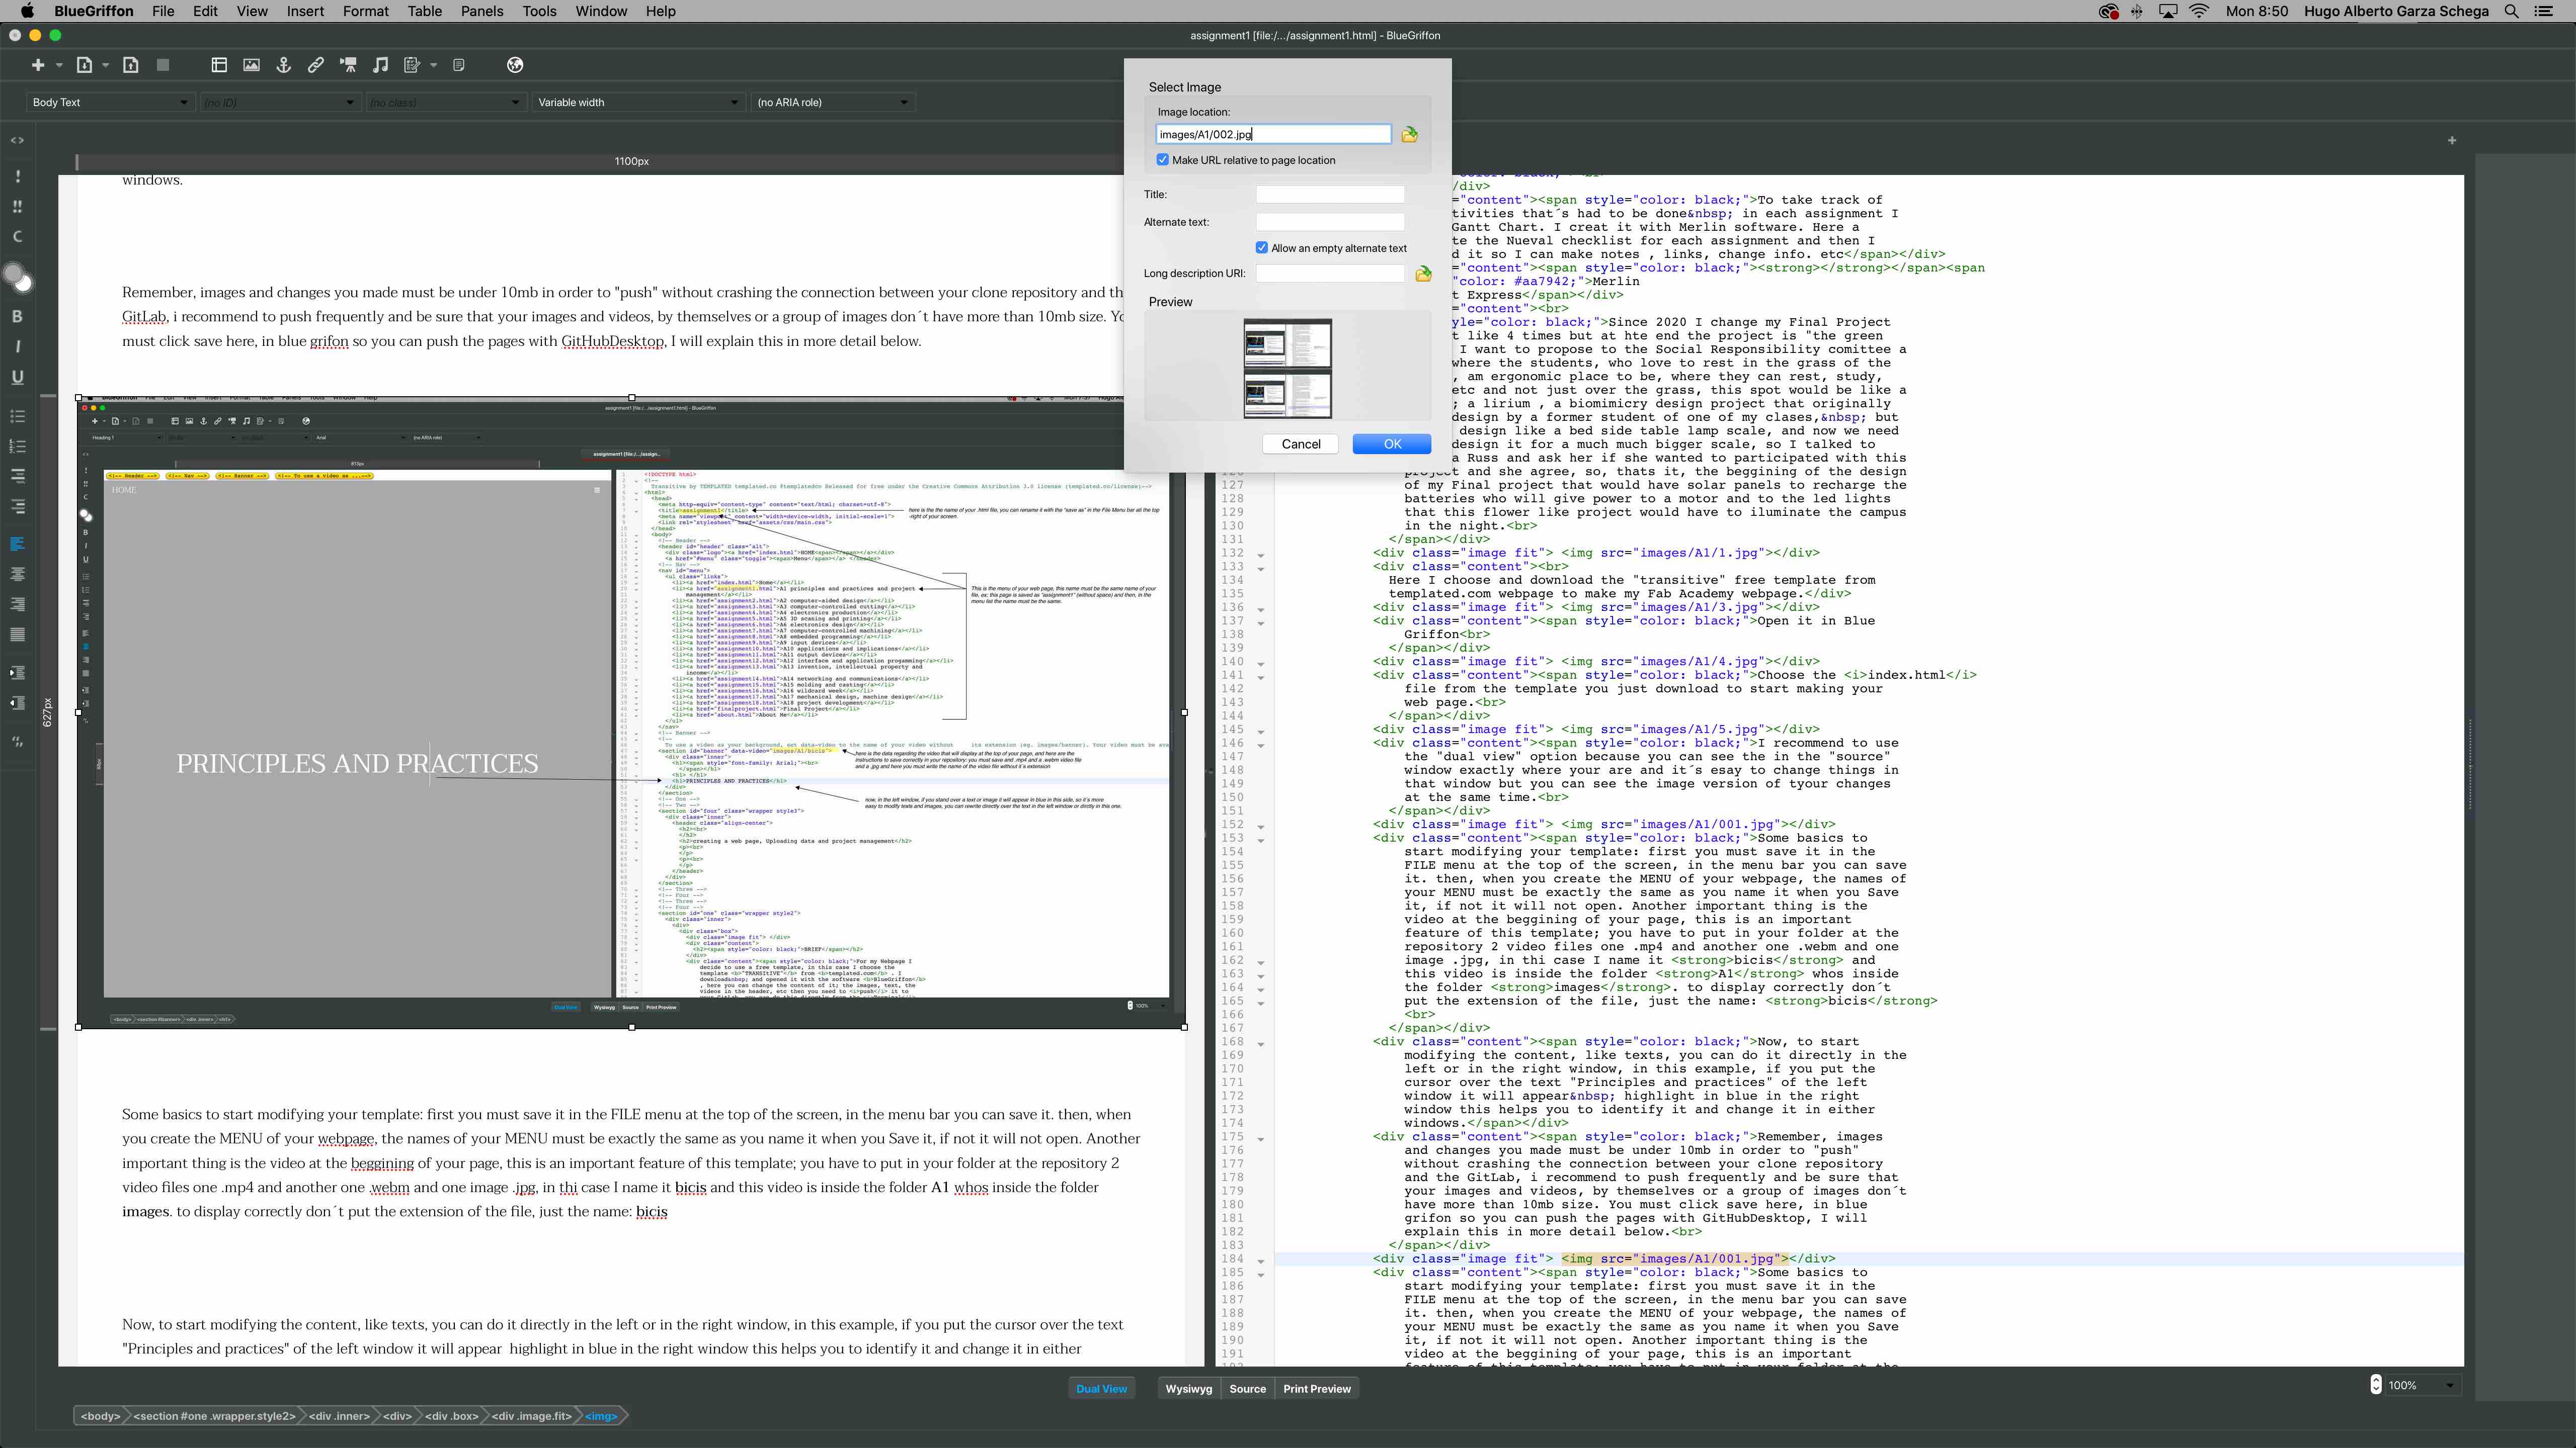Click the globe browser-preview icon
The width and height of the screenshot is (2576, 1448).
click(x=515, y=65)
